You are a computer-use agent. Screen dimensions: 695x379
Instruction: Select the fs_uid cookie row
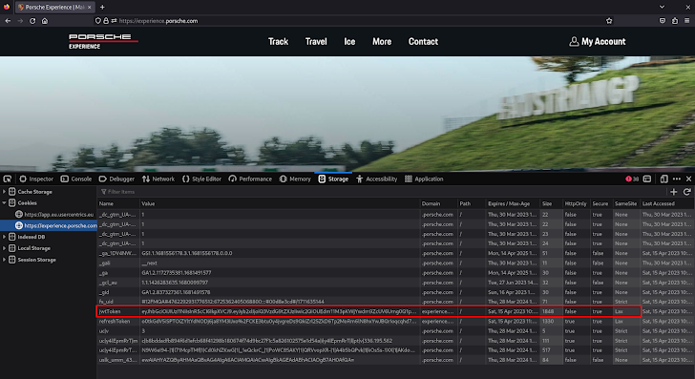pos(396,302)
